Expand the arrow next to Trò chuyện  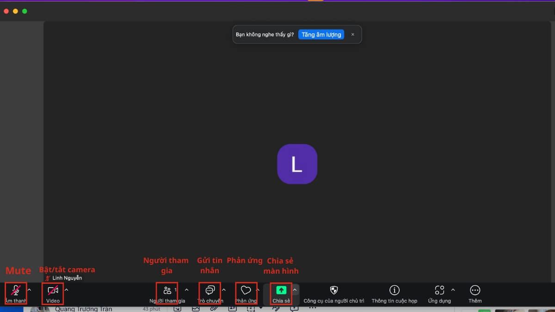pyautogui.click(x=224, y=290)
